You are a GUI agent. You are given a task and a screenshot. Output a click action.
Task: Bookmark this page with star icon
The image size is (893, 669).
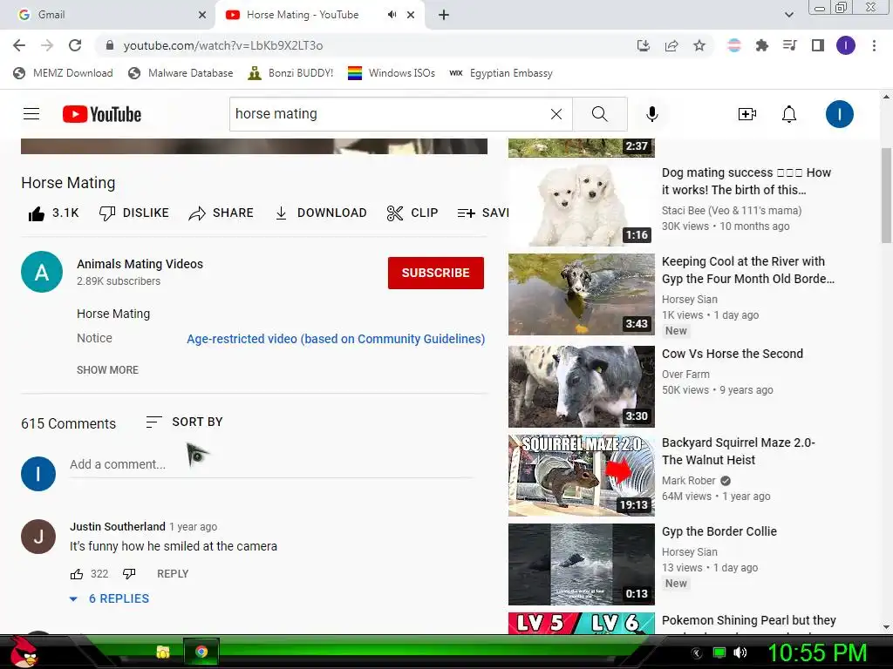point(699,45)
